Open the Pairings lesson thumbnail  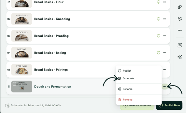22,70
